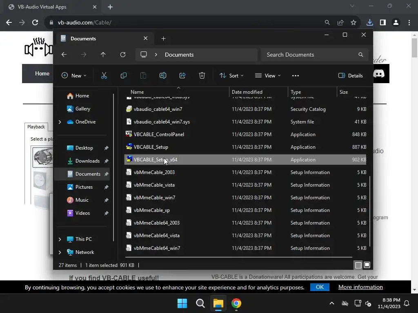This screenshot has height=313, width=418.
Task: Toggle the Details pane button
Action: click(351, 75)
